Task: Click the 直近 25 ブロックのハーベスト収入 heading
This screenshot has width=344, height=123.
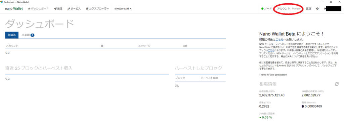Action: pos(39,68)
